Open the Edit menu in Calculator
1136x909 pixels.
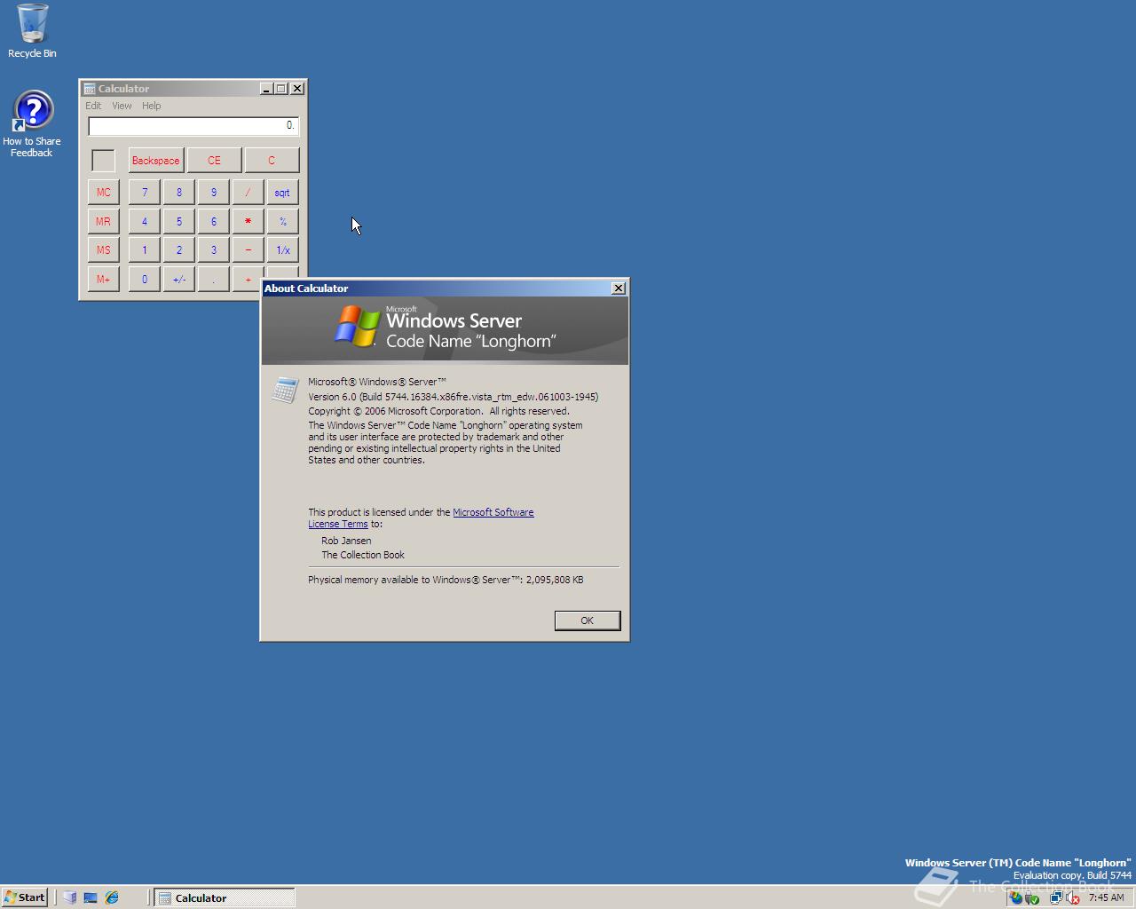[93, 106]
